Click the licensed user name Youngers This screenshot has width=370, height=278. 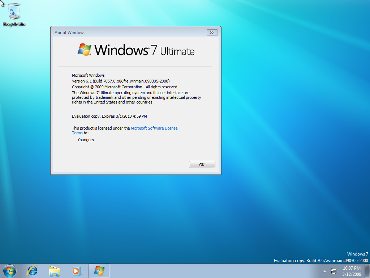point(86,140)
